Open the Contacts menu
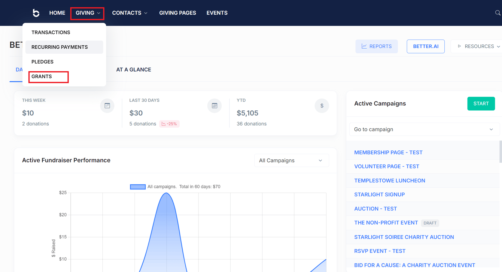 click(130, 13)
